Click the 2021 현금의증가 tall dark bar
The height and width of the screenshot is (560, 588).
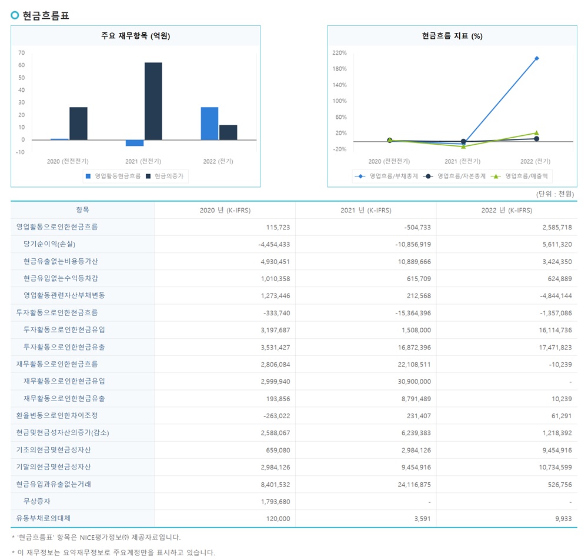tap(153, 101)
